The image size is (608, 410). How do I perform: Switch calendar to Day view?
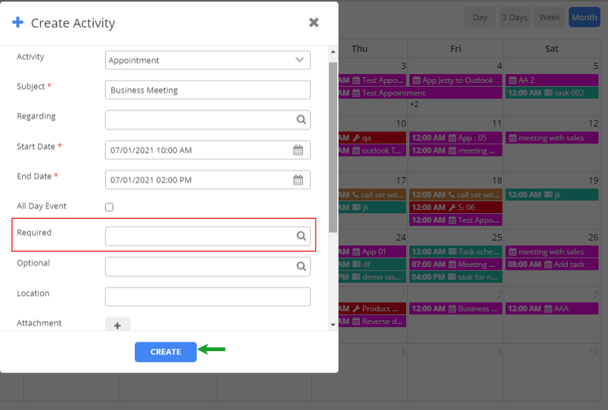(480, 17)
